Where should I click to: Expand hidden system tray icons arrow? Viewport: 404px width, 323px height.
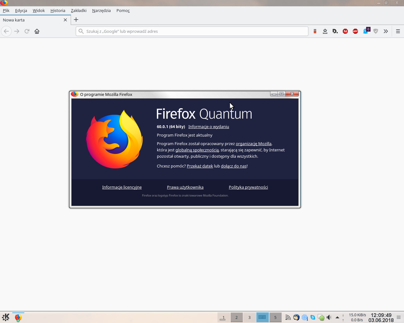click(x=337, y=317)
